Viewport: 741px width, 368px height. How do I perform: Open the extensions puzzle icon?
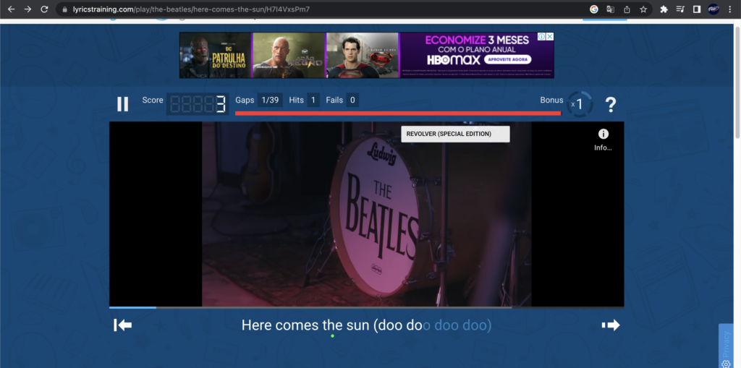point(664,9)
